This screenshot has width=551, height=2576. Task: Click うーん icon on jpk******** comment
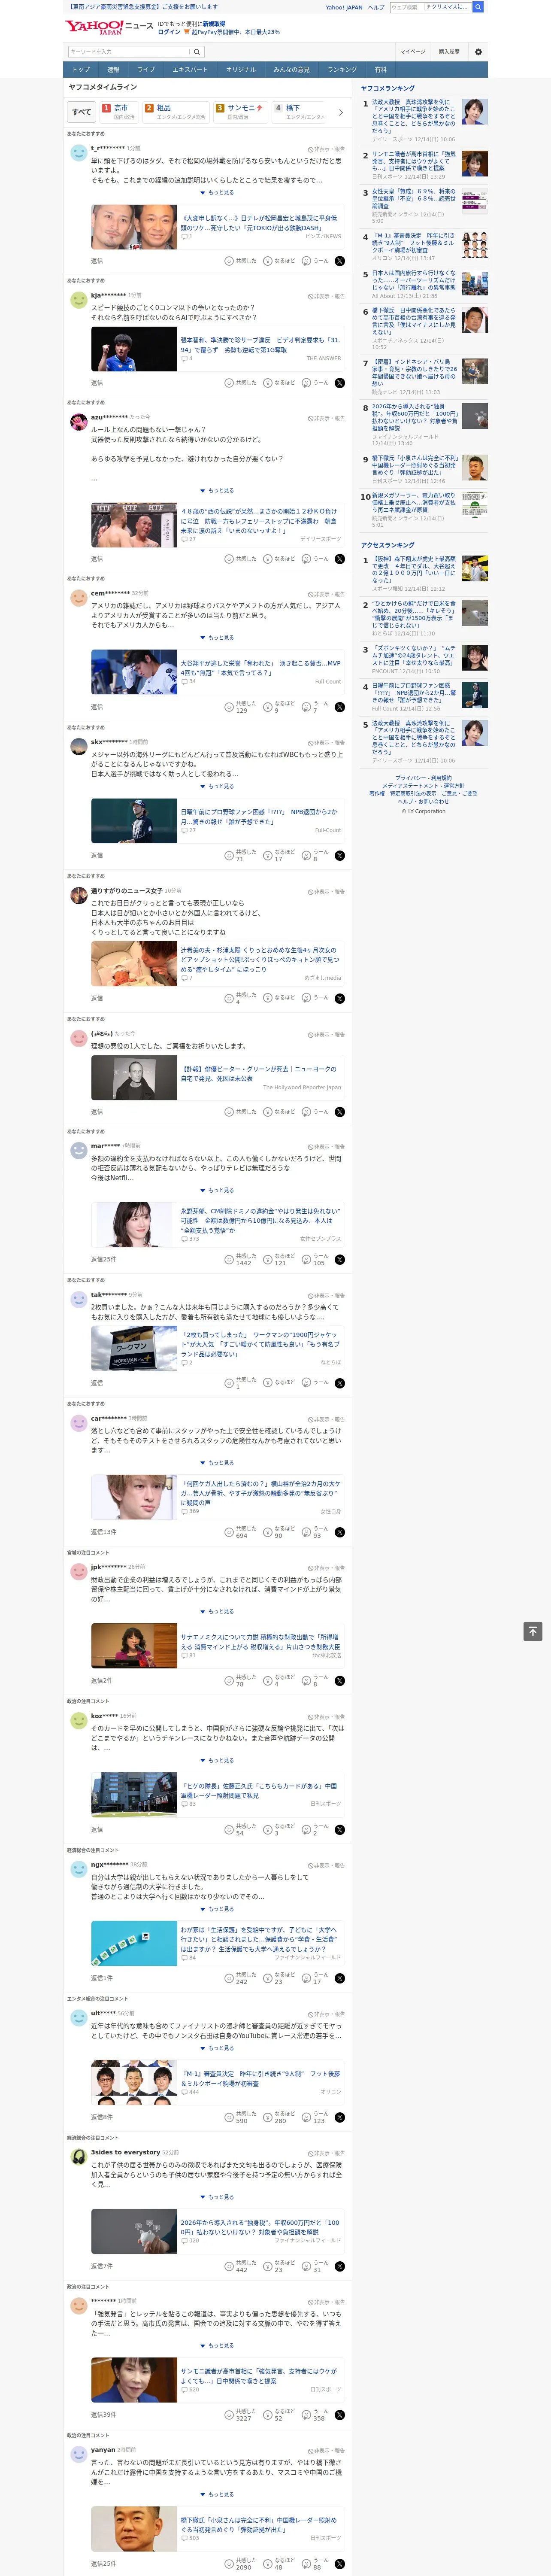(x=307, y=1681)
